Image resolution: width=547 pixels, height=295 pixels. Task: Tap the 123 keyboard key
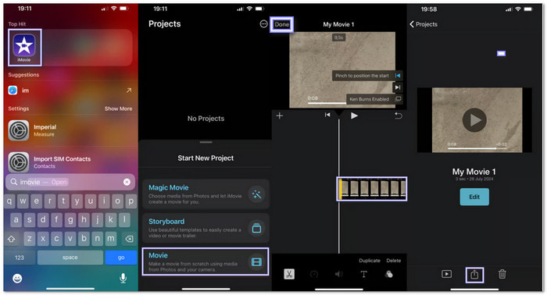20,258
